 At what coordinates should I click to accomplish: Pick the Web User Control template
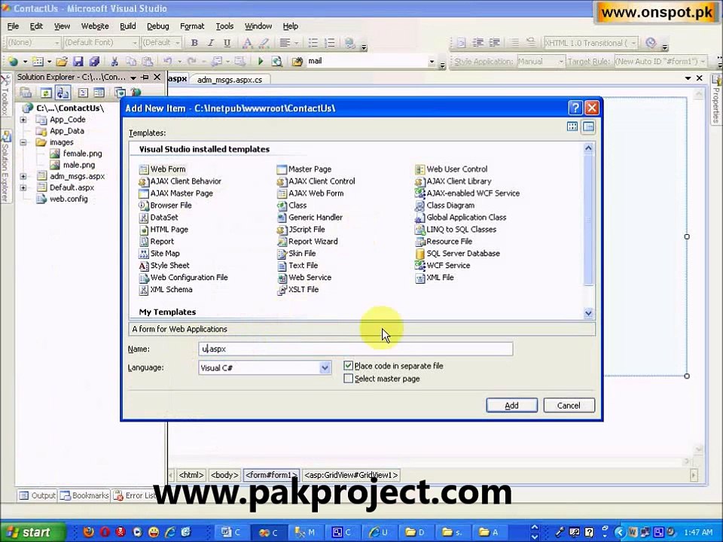451,169
